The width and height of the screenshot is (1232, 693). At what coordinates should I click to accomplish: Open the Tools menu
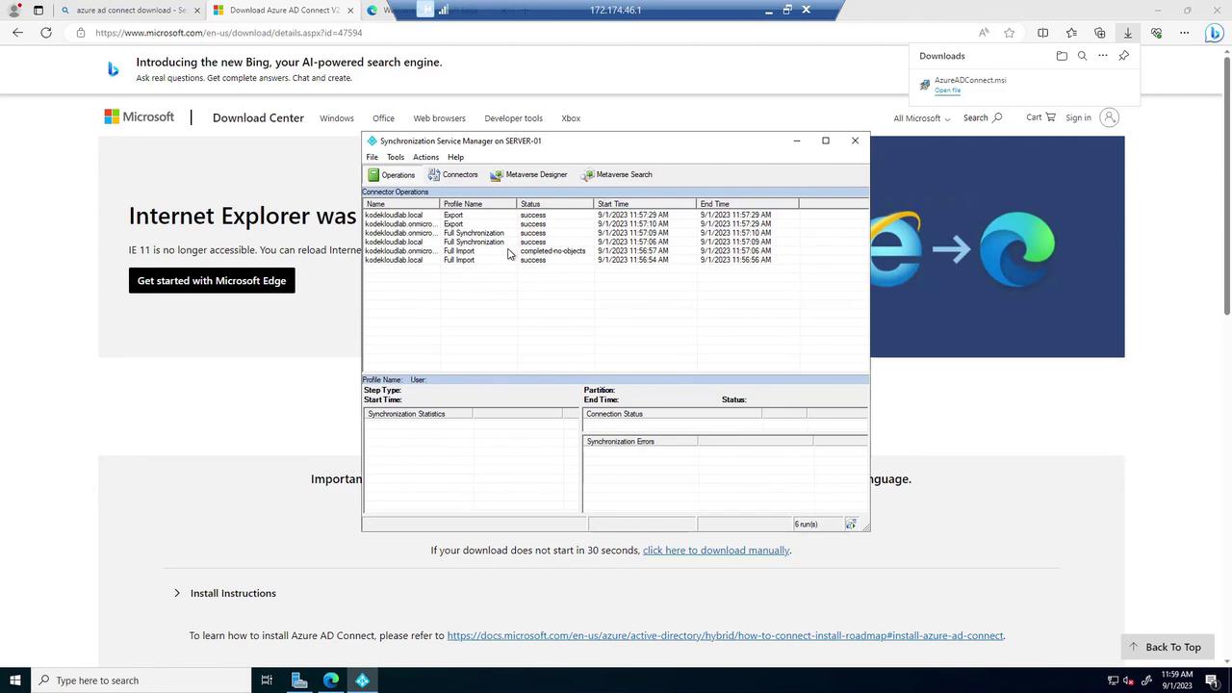pos(396,157)
